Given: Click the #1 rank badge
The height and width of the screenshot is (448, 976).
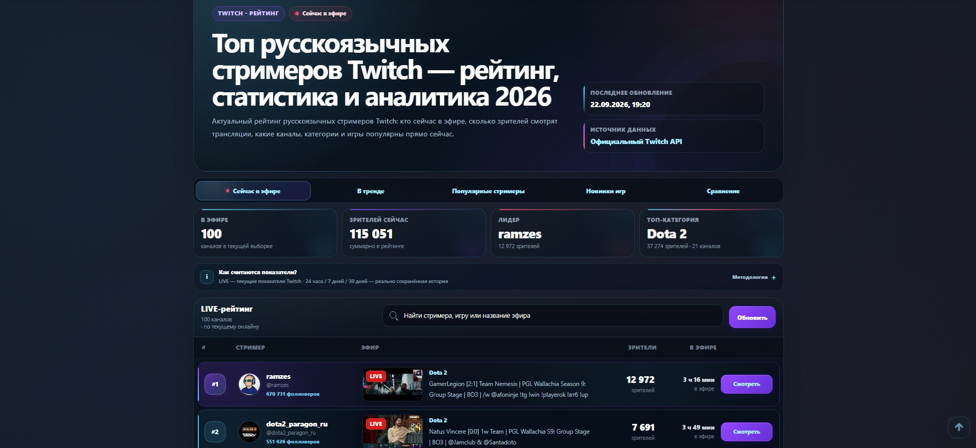Looking at the screenshot, I should tap(215, 384).
